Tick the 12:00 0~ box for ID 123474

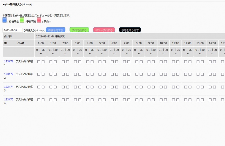(x=186, y=87)
